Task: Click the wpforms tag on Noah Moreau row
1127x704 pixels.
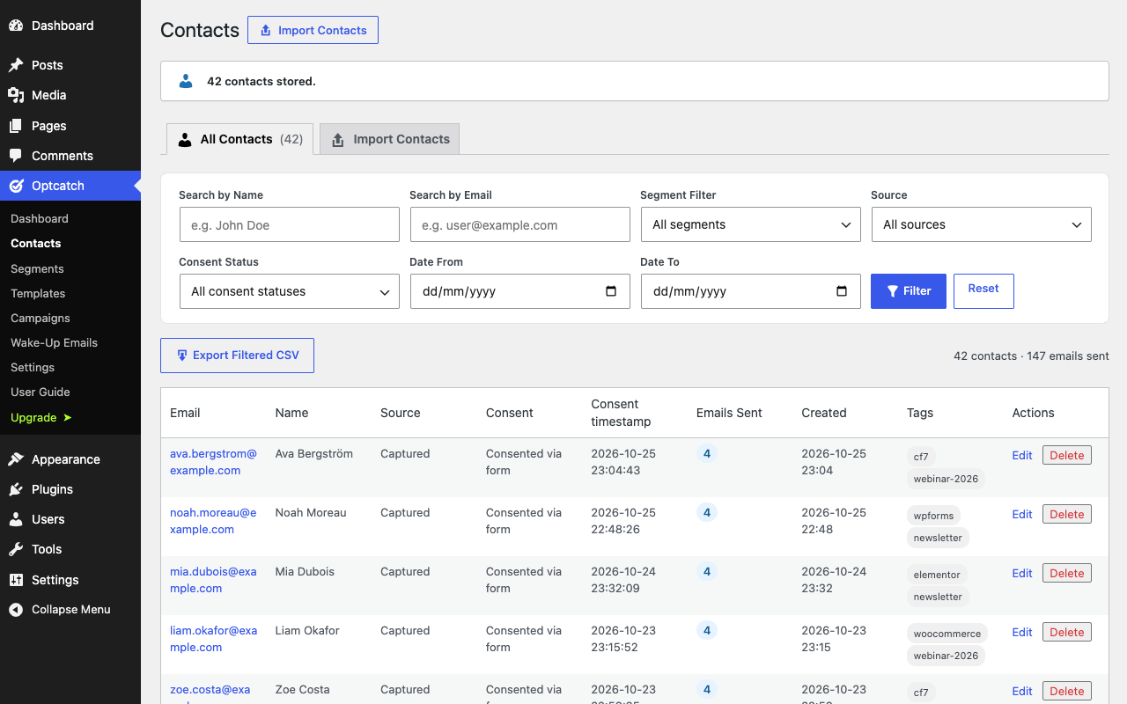Action: pyautogui.click(x=933, y=516)
